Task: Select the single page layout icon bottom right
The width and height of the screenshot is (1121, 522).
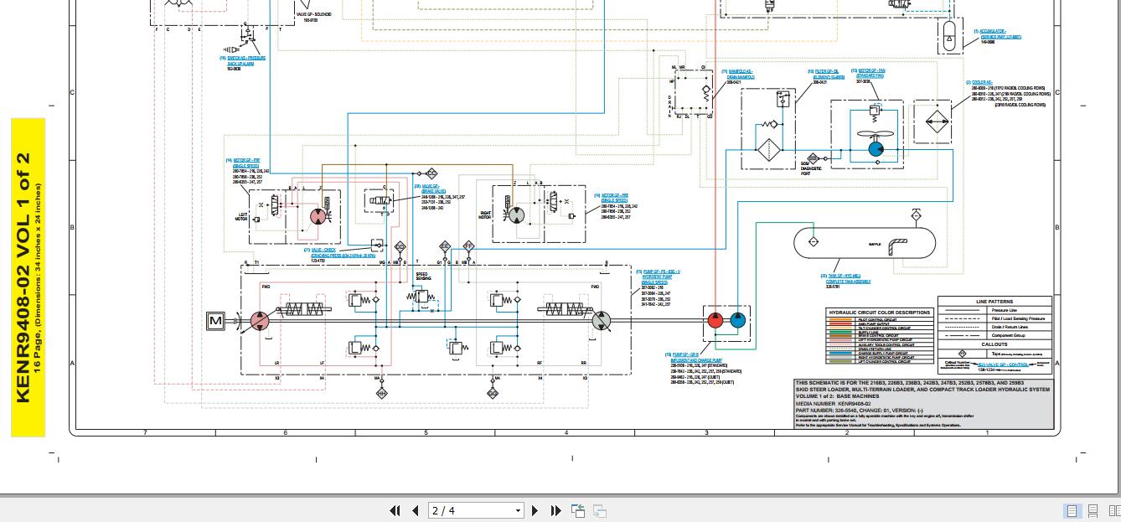Action: coord(1072,510)
